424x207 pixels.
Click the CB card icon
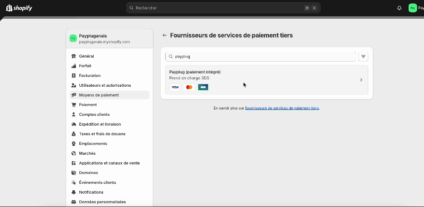(x=203, y=87)
